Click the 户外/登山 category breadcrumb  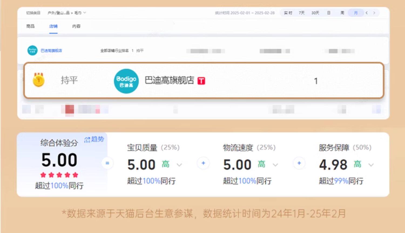click(59, 13)
